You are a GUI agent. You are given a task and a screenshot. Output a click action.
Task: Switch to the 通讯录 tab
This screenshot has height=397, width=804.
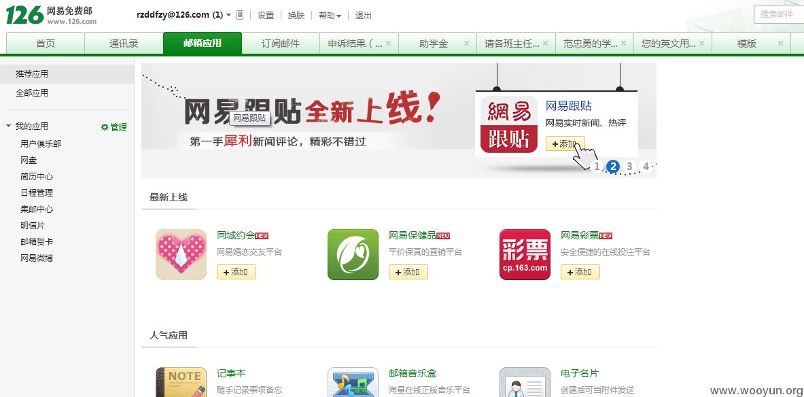pos(124,44)
